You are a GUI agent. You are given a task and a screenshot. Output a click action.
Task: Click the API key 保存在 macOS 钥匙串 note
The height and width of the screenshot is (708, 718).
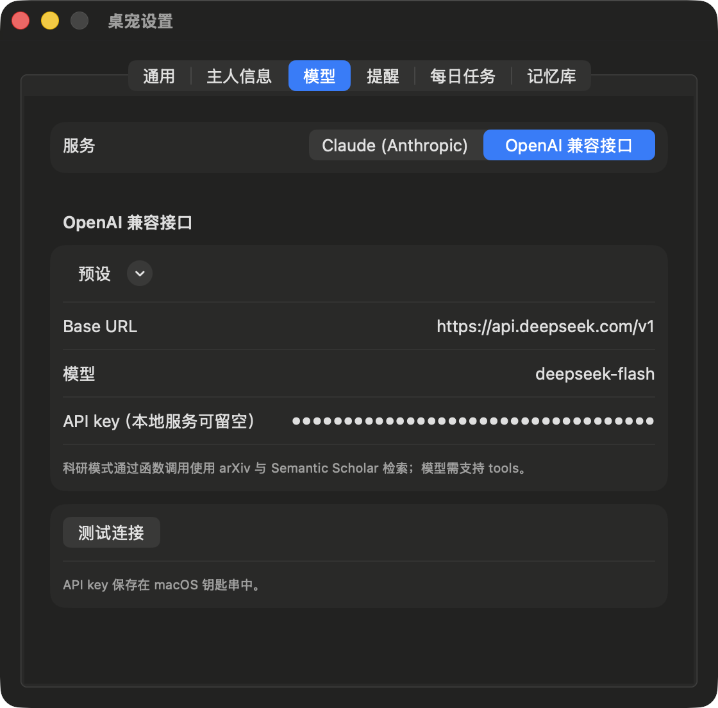[162, 585]
